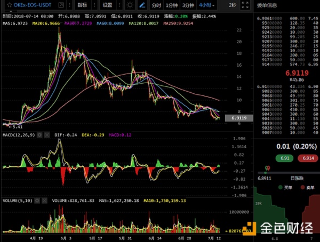This screenshot has width=320, height=242.
Task: Click the daily range marker pin icon
Action: 267,168
